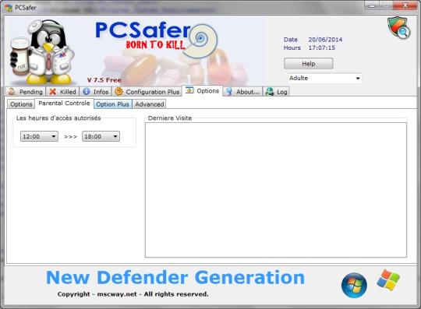Image resolution: width=421 pixels, height=309 pixels.
Task: Click the PCSafer title bar icon
Action: (x=9, y=8)
